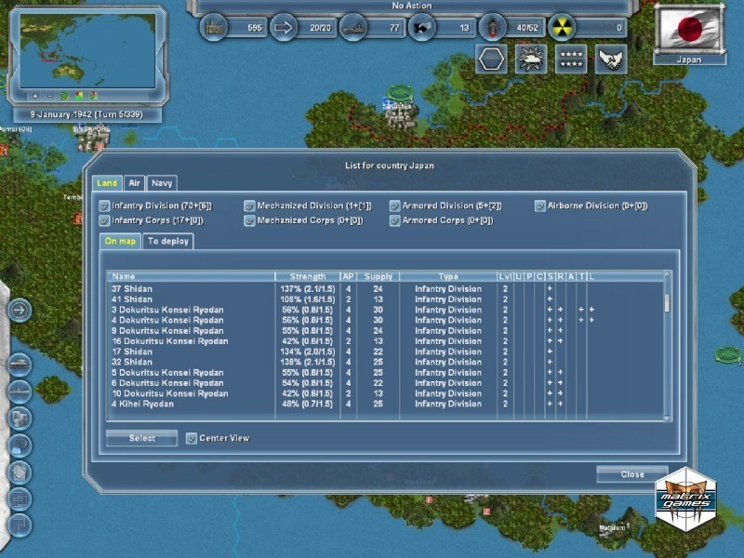Disable the Center View checkbox

click(192, 438)
